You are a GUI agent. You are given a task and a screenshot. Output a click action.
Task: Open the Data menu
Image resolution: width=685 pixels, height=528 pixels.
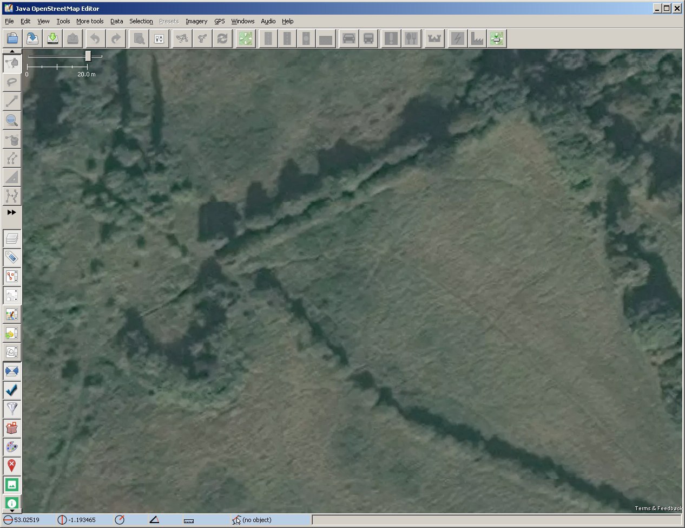coord(117,21)
